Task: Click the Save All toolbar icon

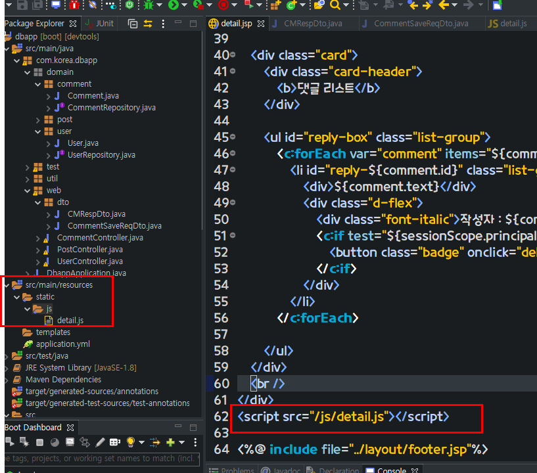Action: [37, 5]
